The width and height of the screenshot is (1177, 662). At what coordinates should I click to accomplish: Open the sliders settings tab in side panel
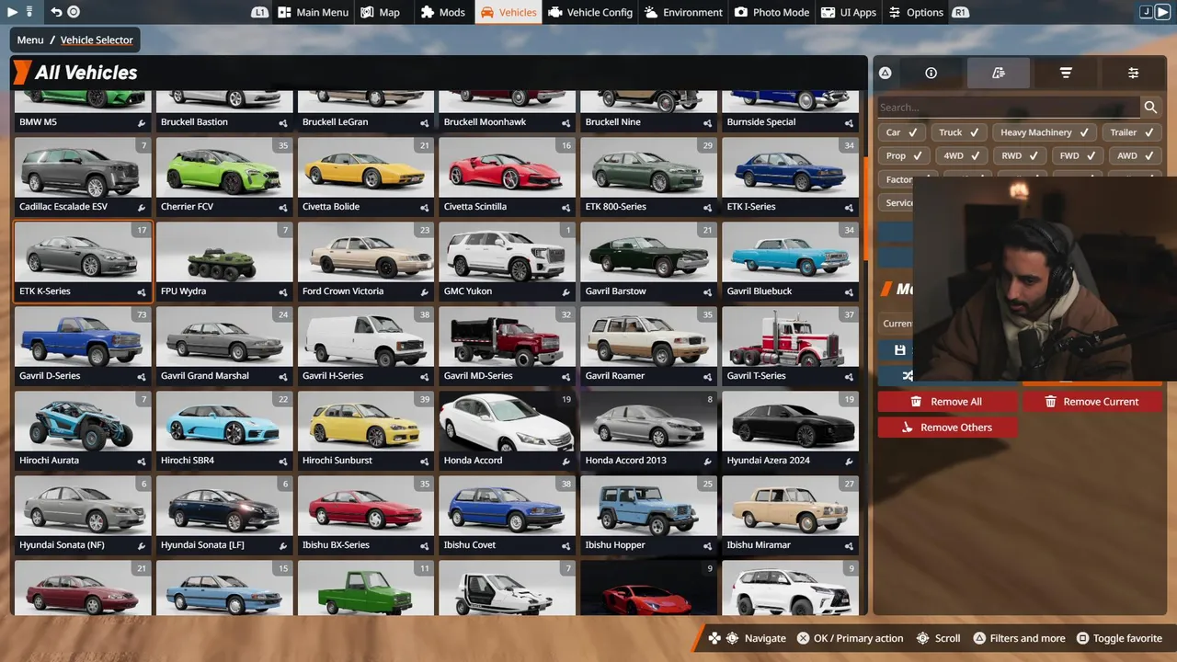tap(1133, 73)
